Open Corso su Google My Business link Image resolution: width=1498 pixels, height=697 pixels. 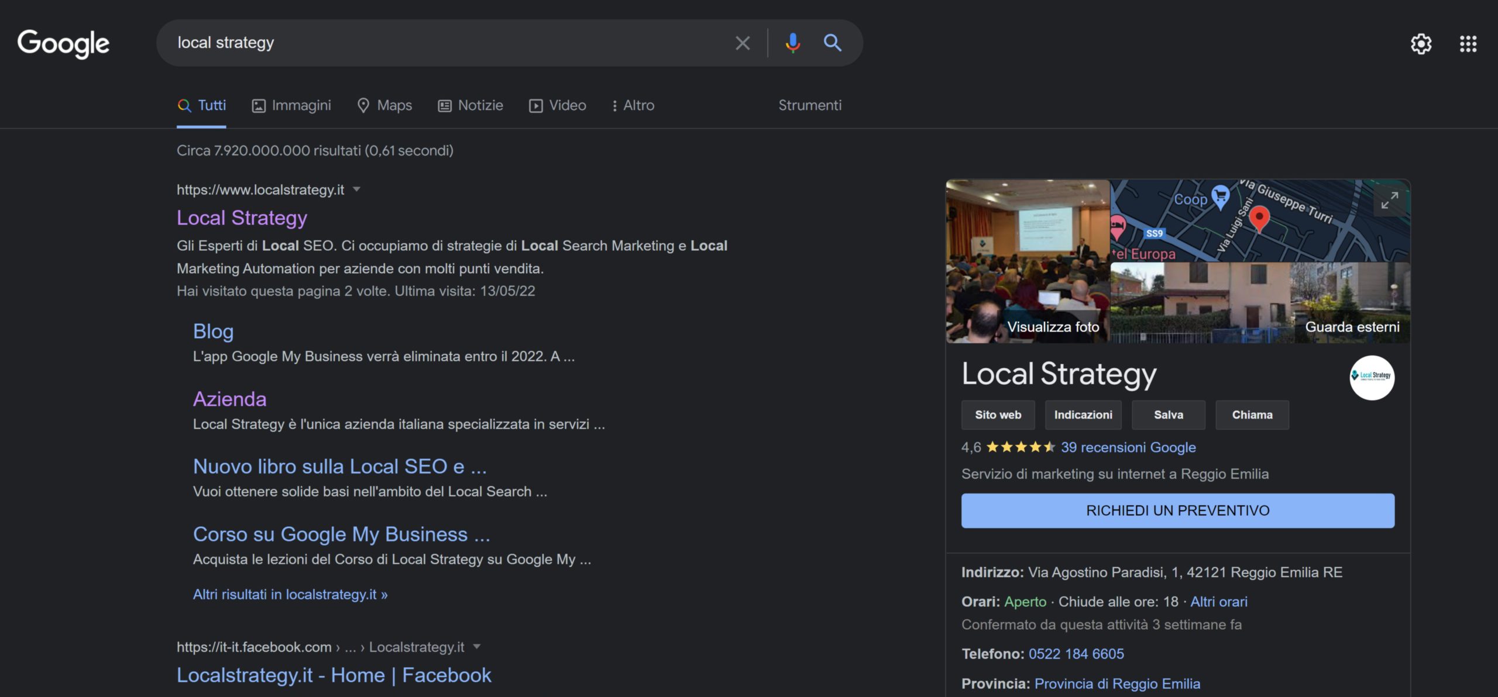coord(341,534)
